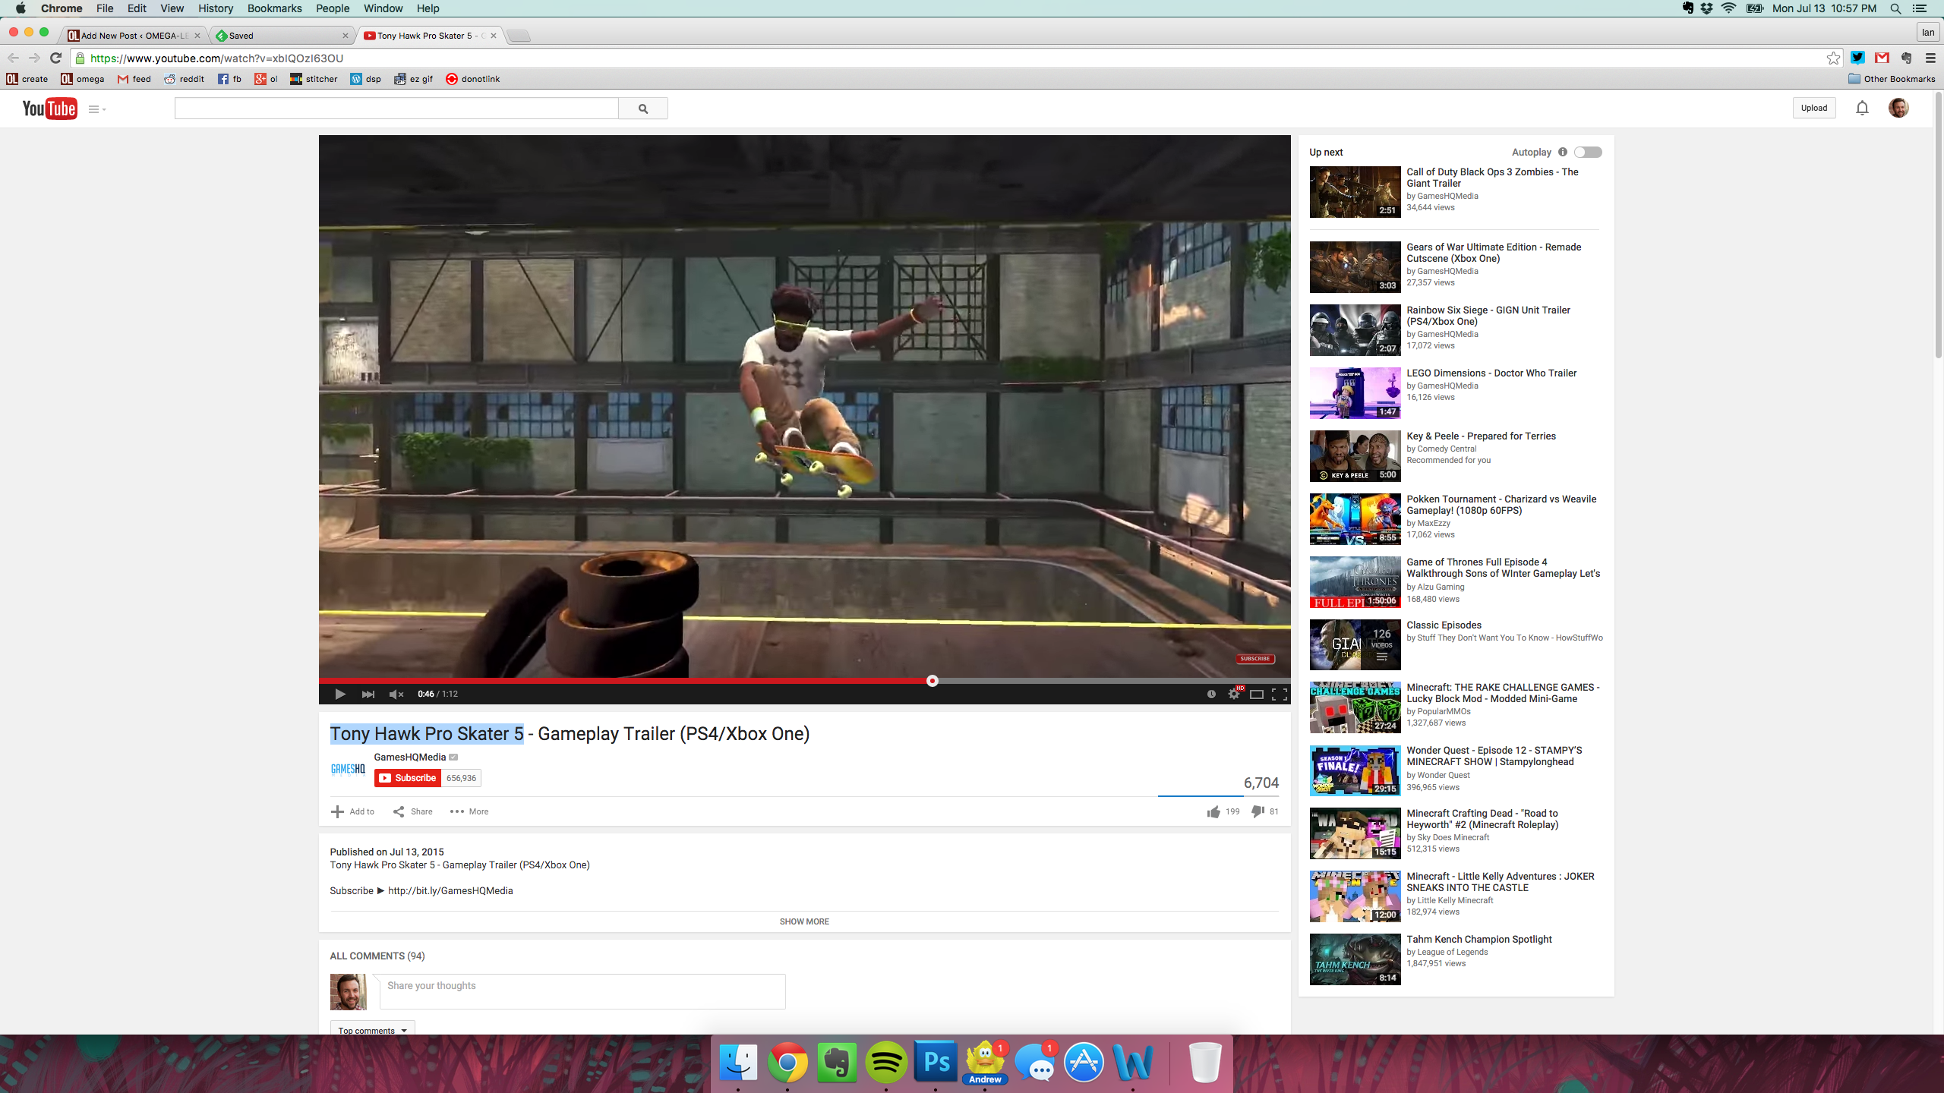Close the Tony Hawk Pro Skater tab

pos(494,36)
